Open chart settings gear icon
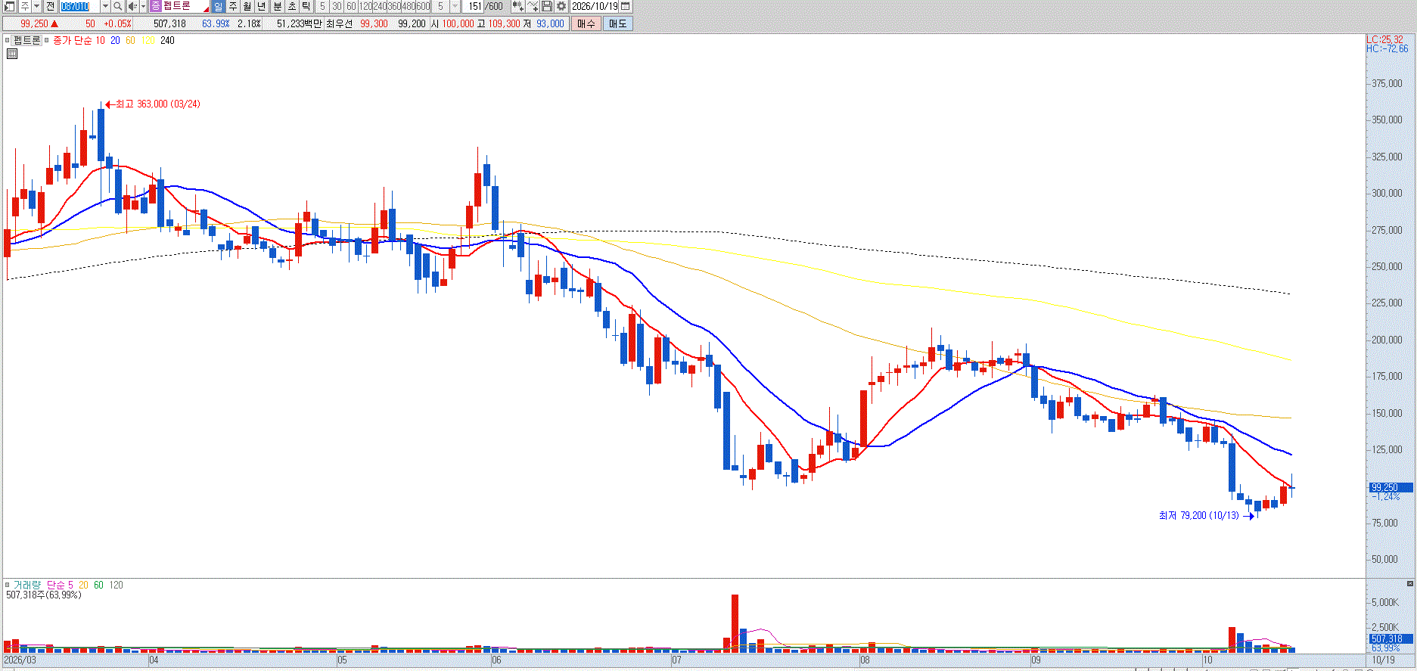Viewport: 1417px width, 671px height. [561, 6]
